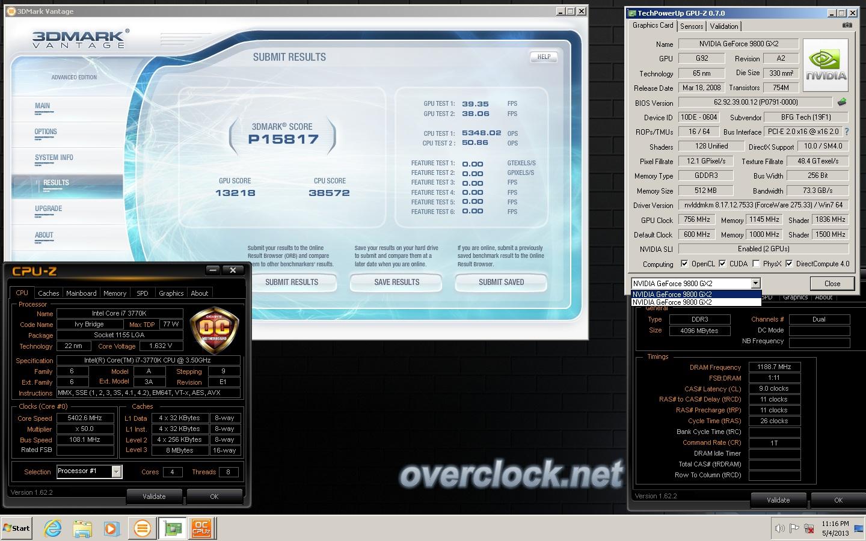866x541 pixels.
Task: Click the Action Center flag tray icon
Action: [x=794, y=528]
